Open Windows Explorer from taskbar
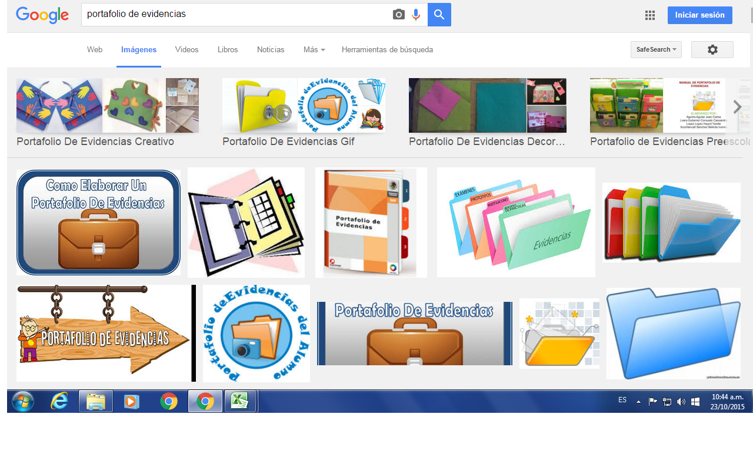 [x=95, y=402]
